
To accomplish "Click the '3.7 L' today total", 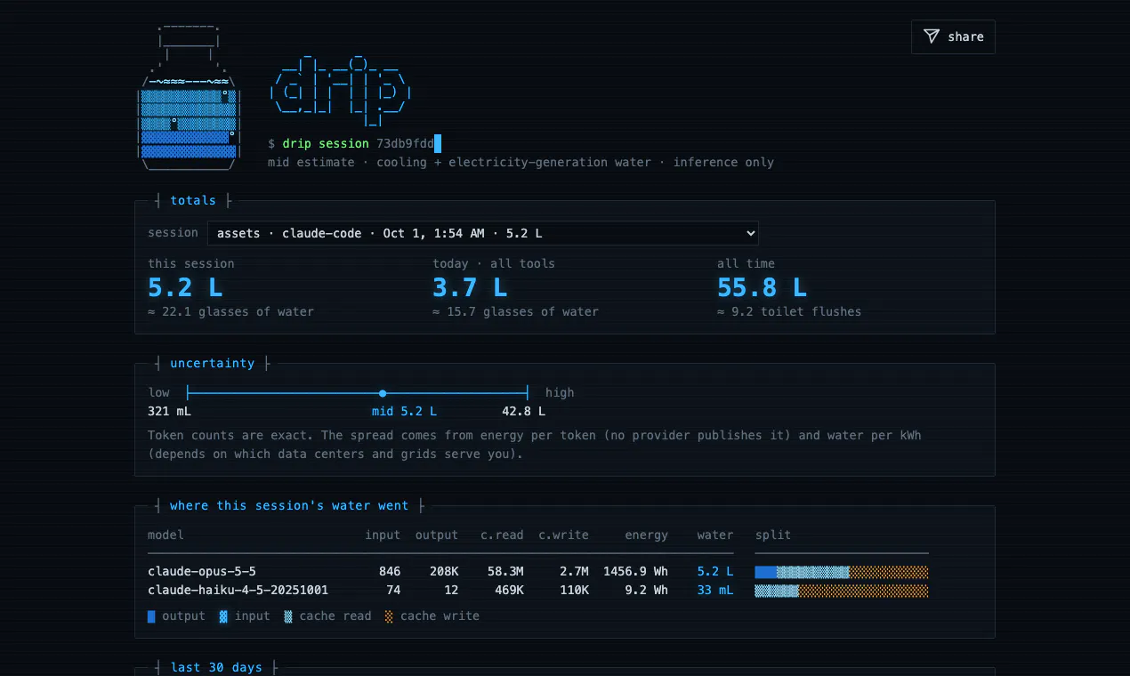I will (470, 287).
